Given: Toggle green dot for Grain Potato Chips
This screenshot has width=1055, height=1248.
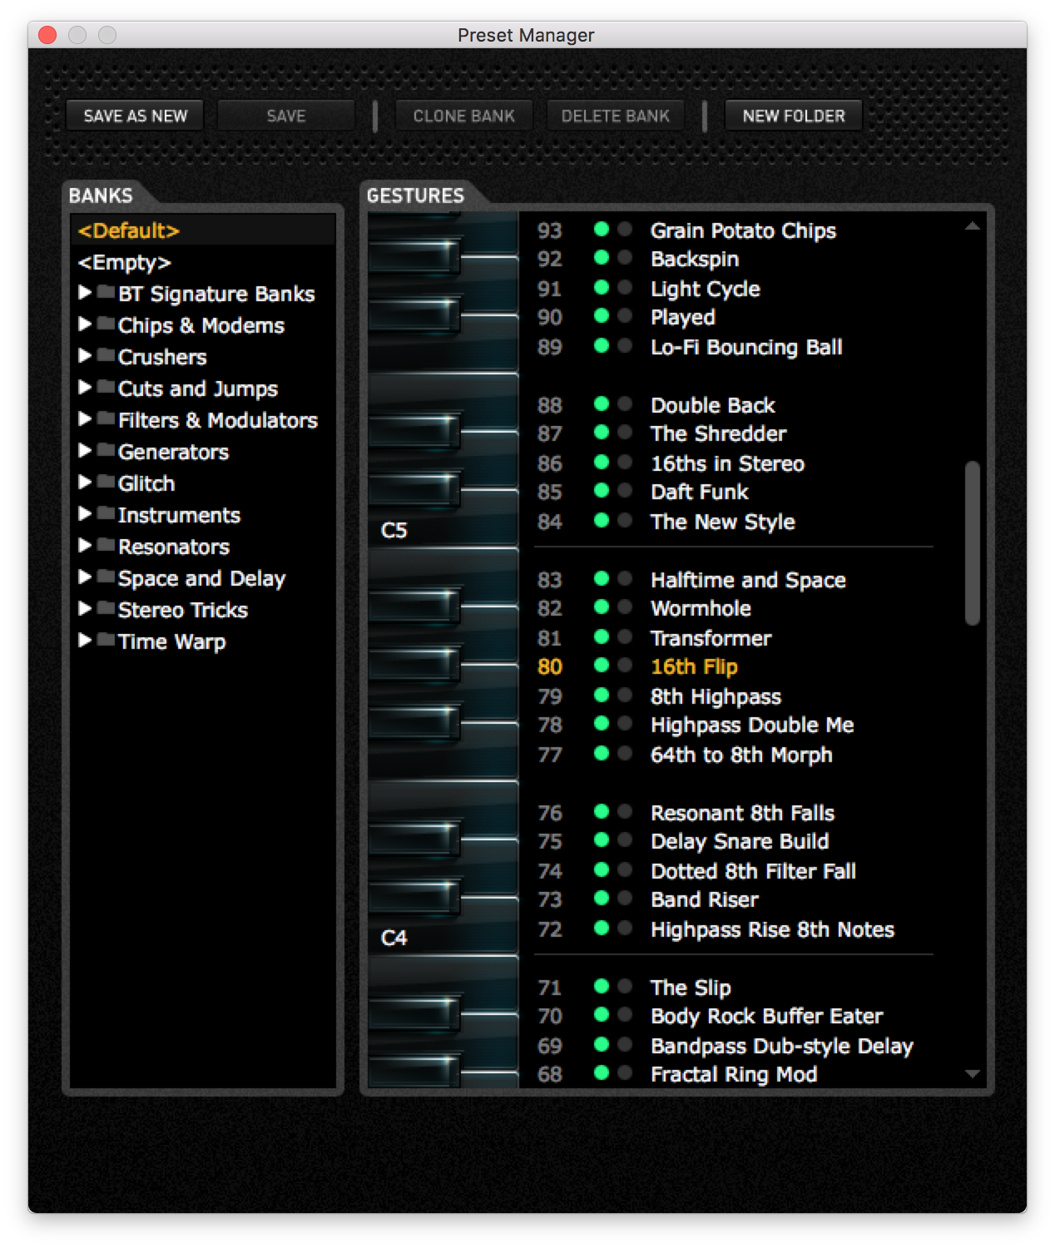Looking at the screenshot, I should (602, 230).
